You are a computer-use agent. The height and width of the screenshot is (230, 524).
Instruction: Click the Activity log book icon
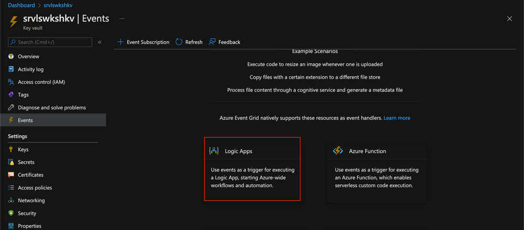click(x=11, y=69)
